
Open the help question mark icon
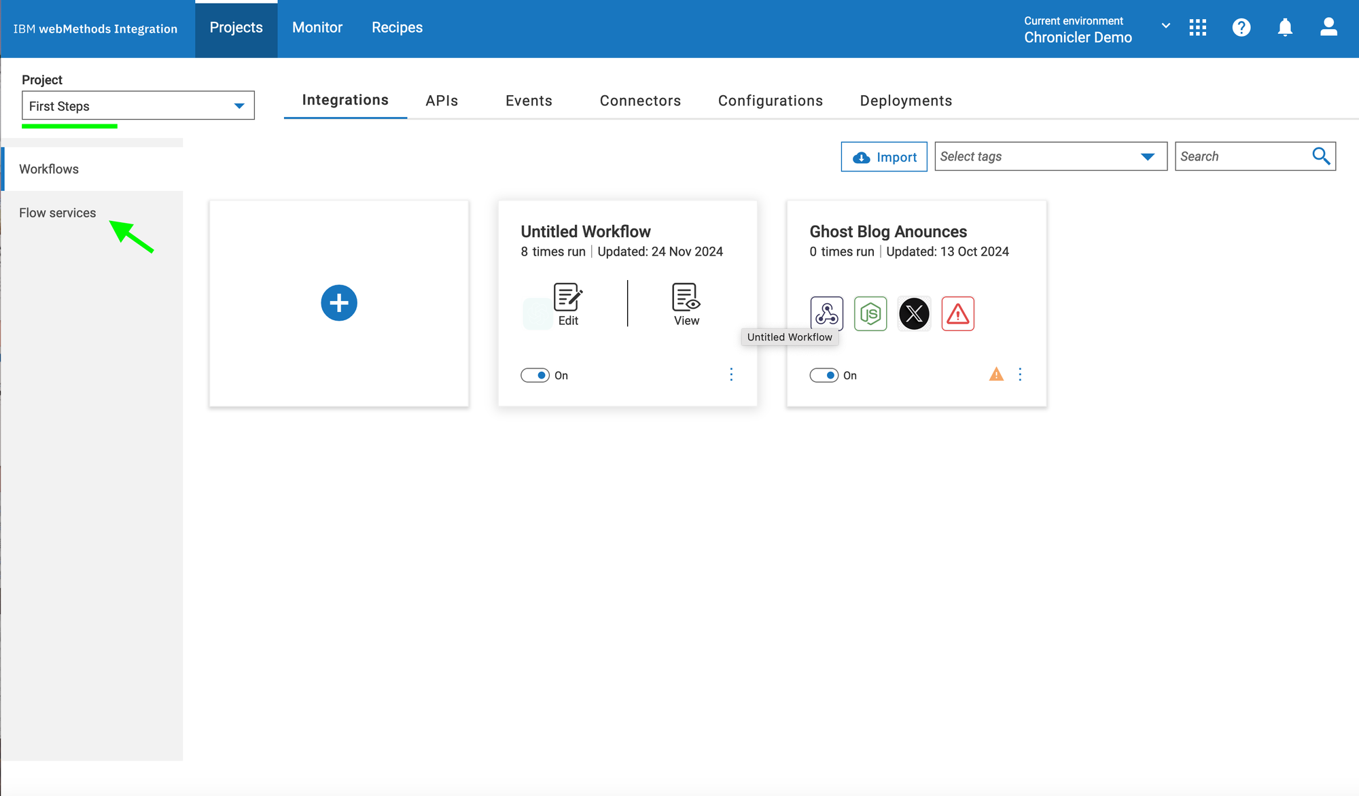(1241, 28)
